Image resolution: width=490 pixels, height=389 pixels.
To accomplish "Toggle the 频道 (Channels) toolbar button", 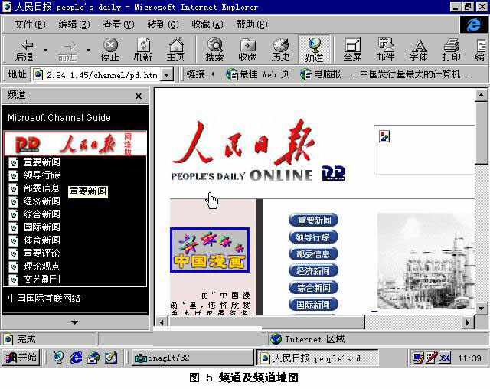I will point(314,50).
